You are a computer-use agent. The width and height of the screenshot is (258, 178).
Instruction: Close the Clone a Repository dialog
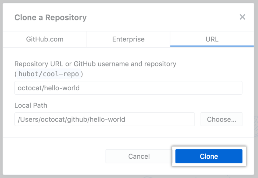point(242,17)
